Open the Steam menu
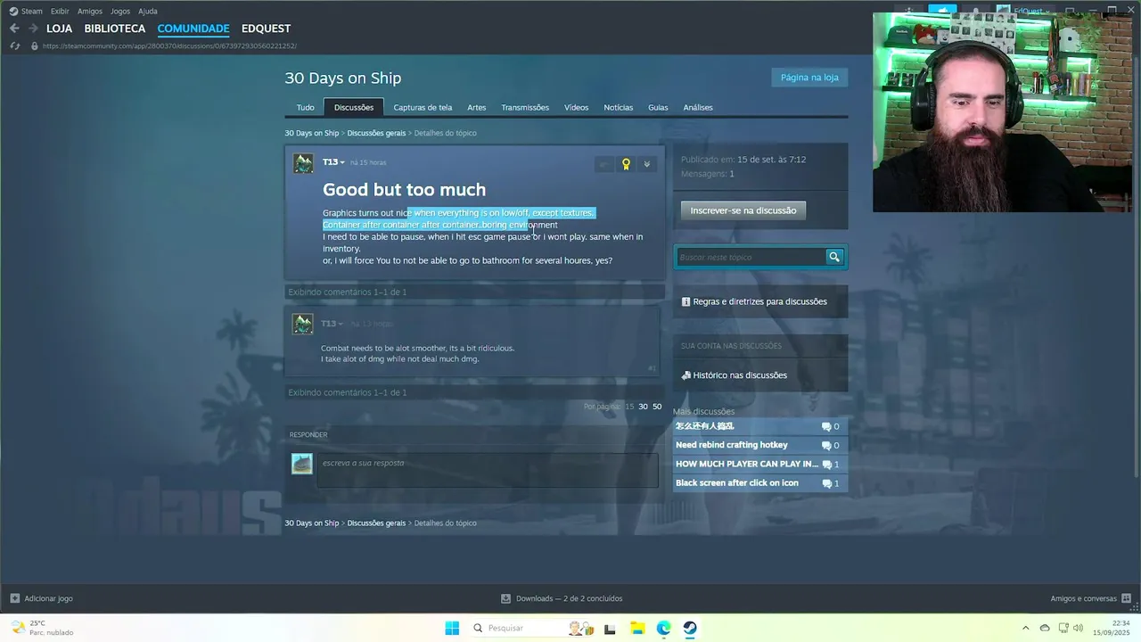Screen dimensions: 1141x642 32,11
